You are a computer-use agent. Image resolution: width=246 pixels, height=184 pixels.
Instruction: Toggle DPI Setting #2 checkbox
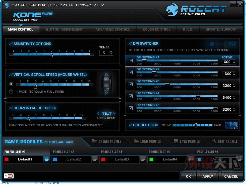point(131,72)
